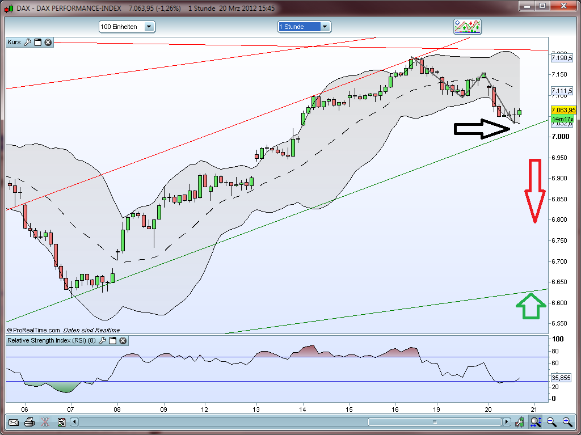Close the Kurs price panel

48,42
